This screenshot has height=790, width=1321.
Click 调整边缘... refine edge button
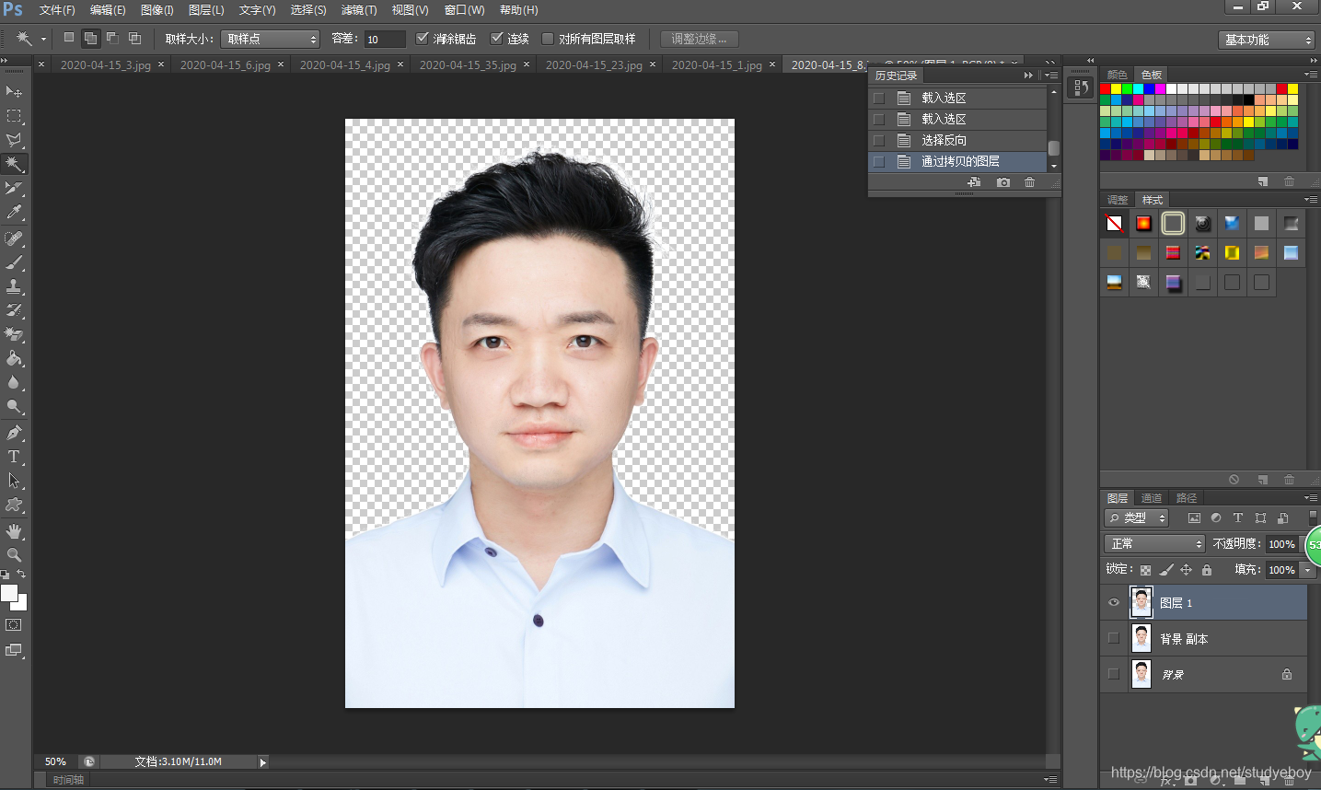point(699,39)
